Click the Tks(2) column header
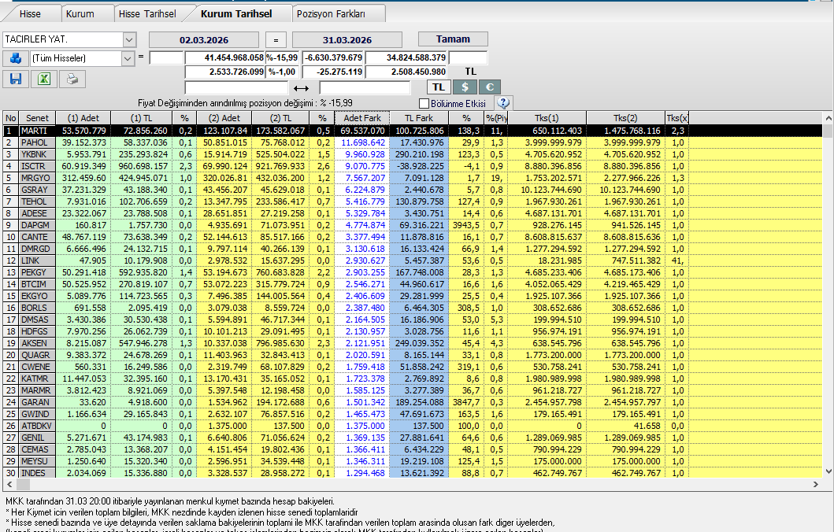Viewport: 834px width, 532px height. coord(625,118)
